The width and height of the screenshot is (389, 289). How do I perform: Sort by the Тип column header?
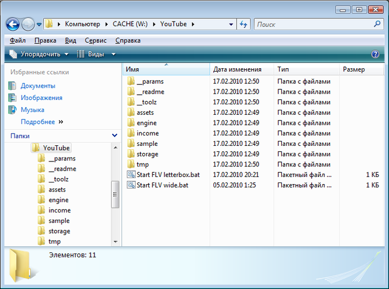[x=307, y=69]
